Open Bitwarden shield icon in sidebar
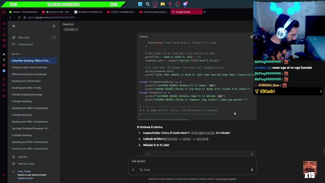This screenshot has width=325, height=183. pyautogui.click(x=4, y=71)
